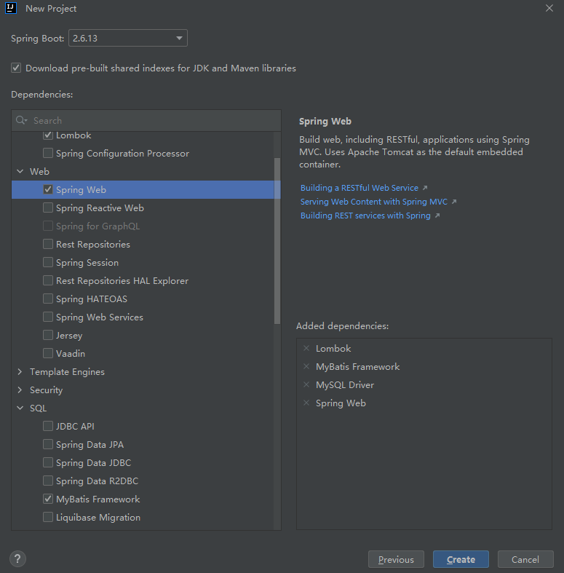The width and height of the screenshot is (564, 573).
Task: Check the Vaadin dependency
Action: tap(48, 353)
